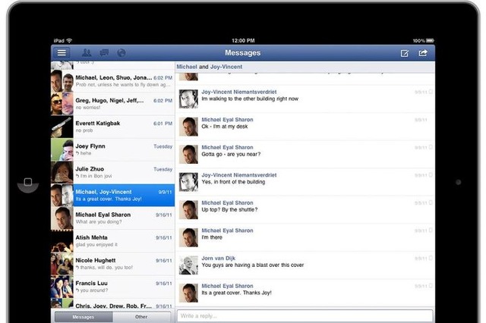
Task: Open the notifications globe icon
Action: click(121, 53)
